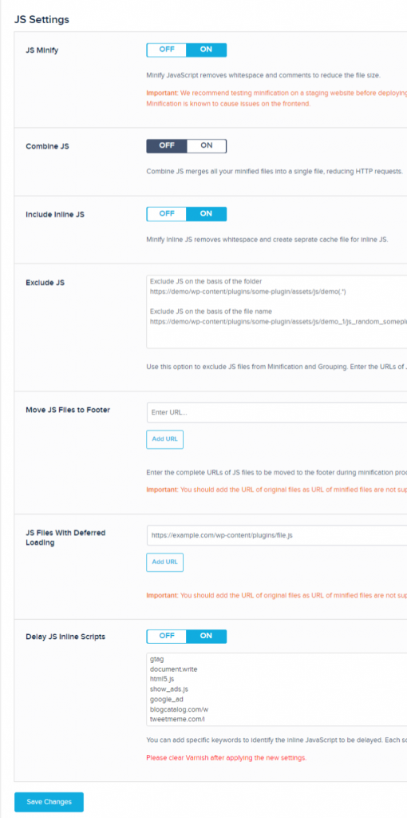Image resolution: width=407 pixels, height=818 pixels.
Task: Click inside the Exclude JS text area
Action: pyautogui.click(x=277, y=312)
